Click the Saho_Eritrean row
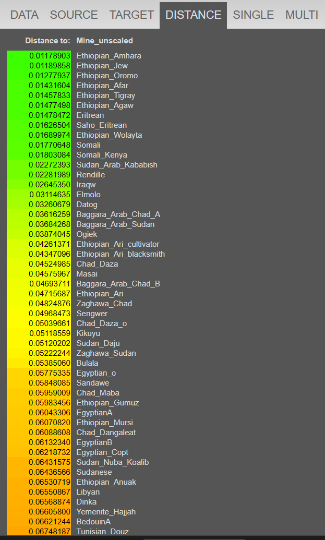The width and height of the screenshot is (325, 540). (x=102, y=125)
